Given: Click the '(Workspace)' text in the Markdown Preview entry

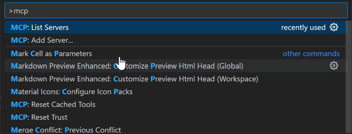Looking at the screenshot, I should (239, 79).
